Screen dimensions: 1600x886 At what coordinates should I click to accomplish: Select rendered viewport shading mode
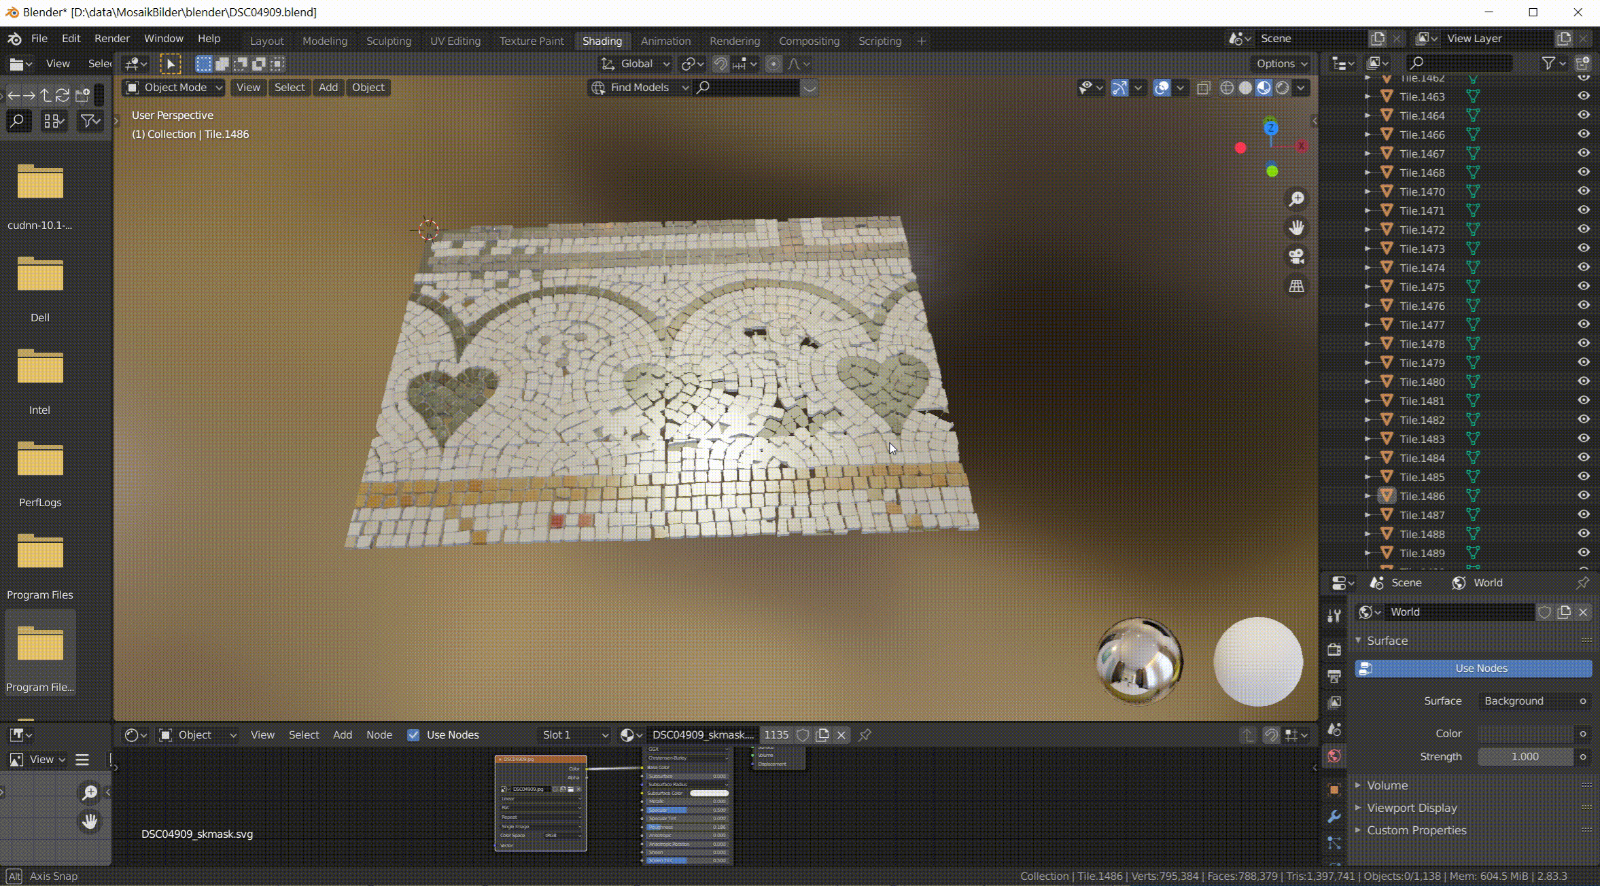point(1282,88)
